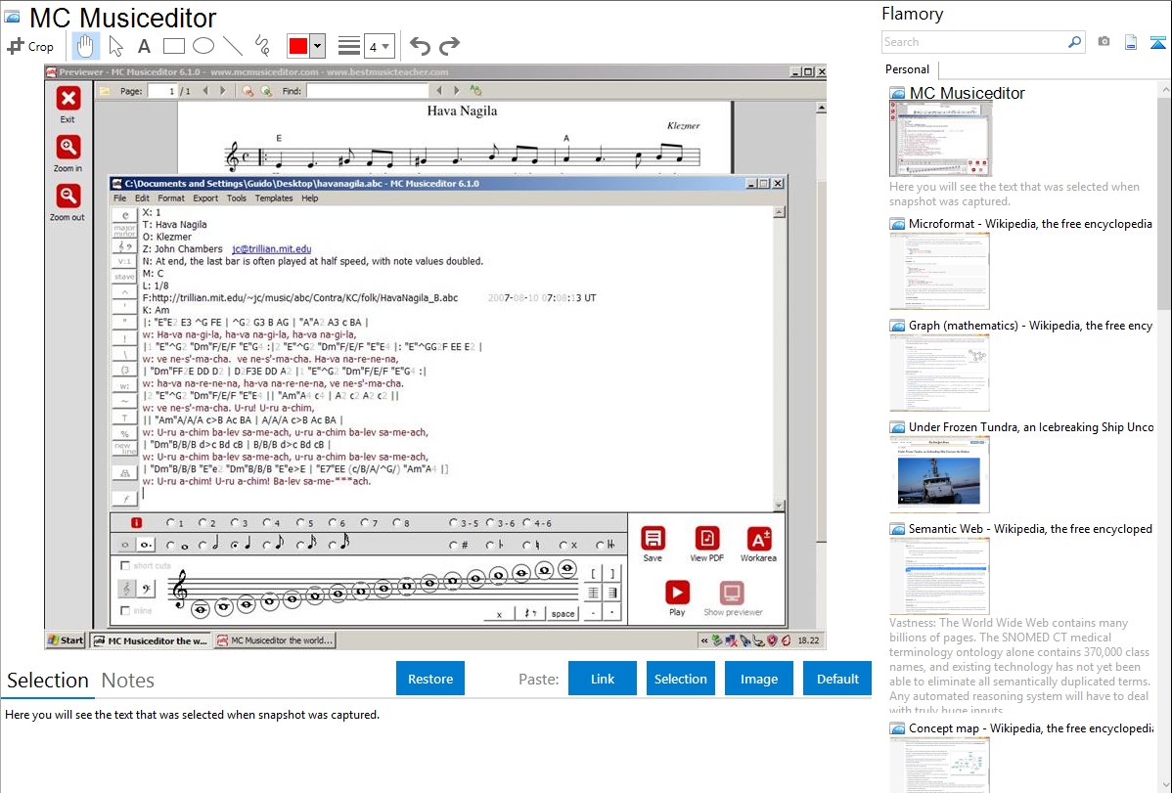Go to next page in Previewer

click(x=222, y=91)
